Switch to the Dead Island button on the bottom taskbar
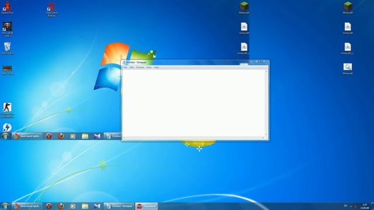Image resolution: width=374 pixels, height=210 pixels. [147, 206]
